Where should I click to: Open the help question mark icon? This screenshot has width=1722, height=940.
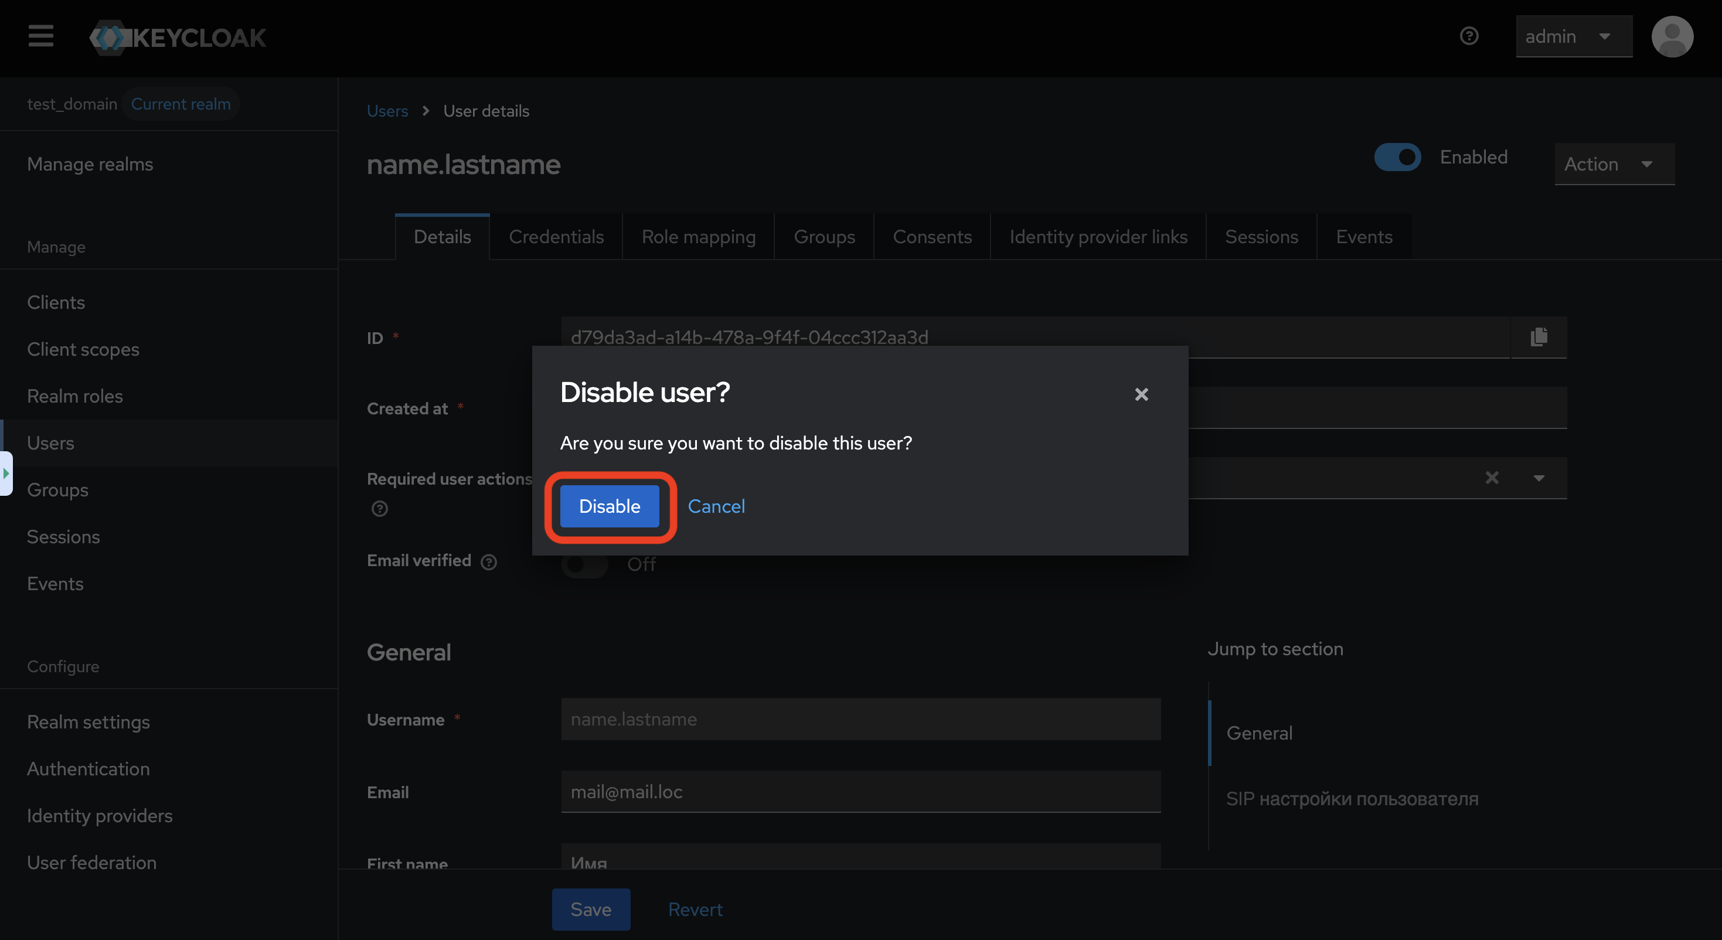pos(1469,36)
